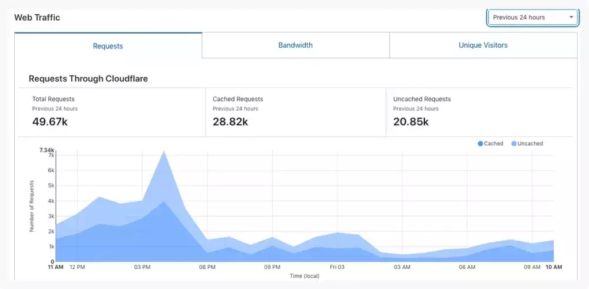Click the Fri 03 date label on the axis
589x289 pixels.
[337, 267]
